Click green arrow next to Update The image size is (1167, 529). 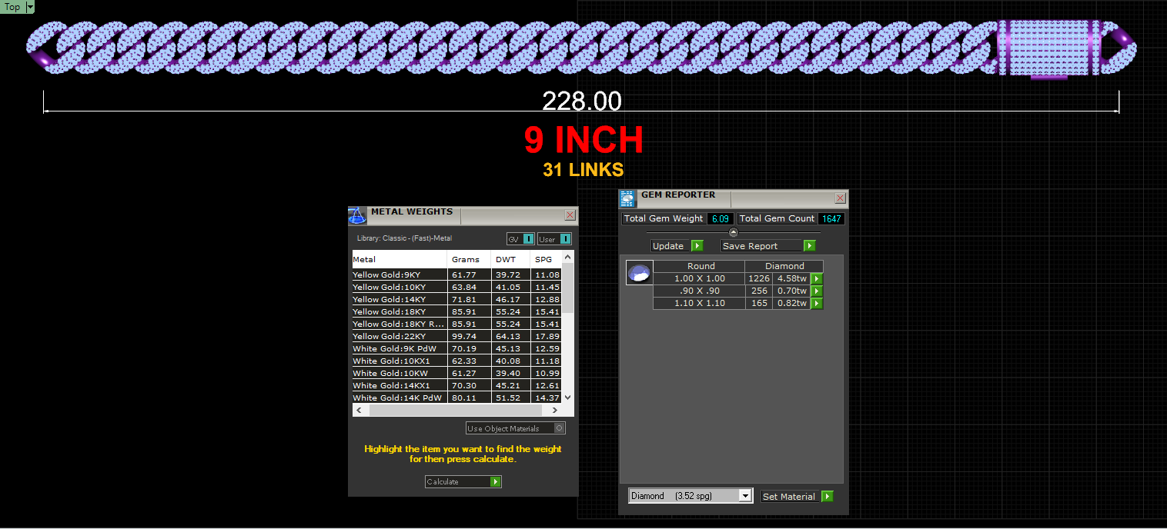point(697,246)
